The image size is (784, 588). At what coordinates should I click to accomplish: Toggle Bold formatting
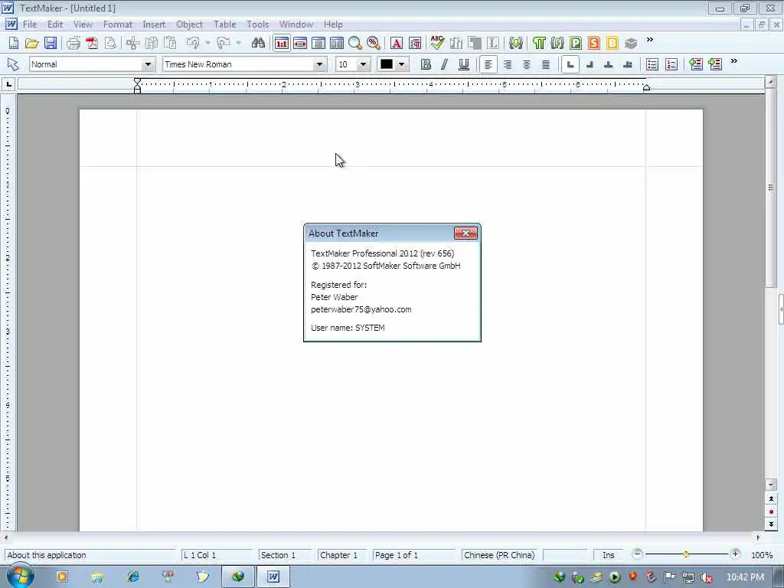pos(426,64)
